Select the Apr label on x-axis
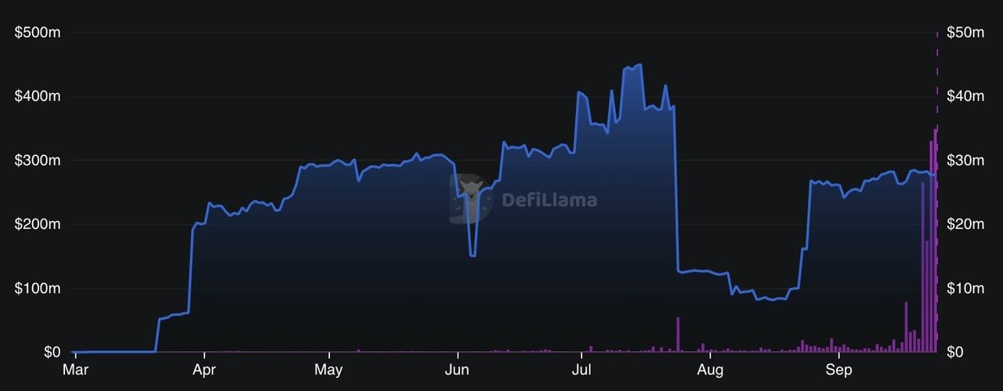 coord(205,368)
